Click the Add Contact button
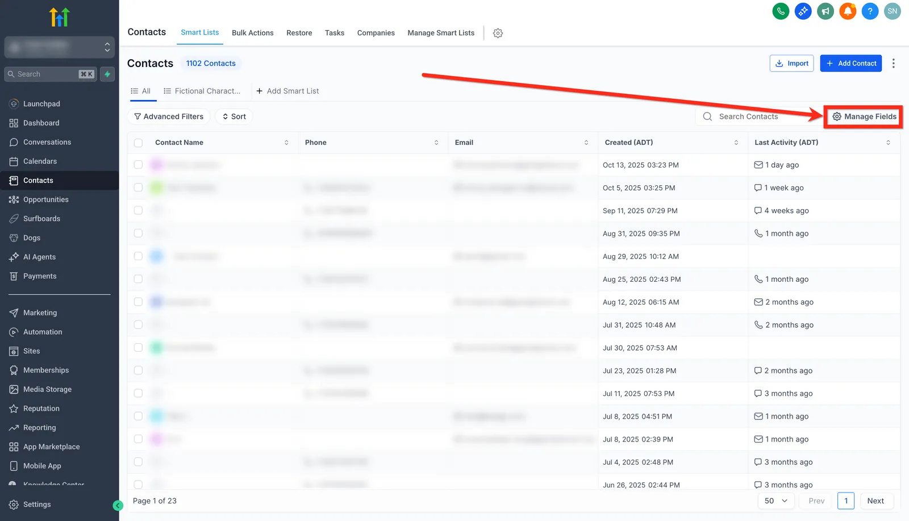Screen dimensions: 909x521 click(851, 63)
